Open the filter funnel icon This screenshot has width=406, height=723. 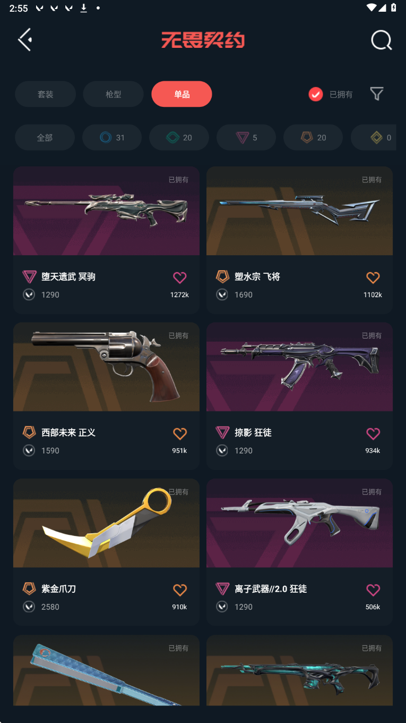coord(377,94)
